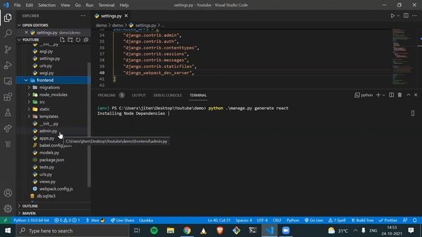The height and width of the screenshot is (237, 422).
Task: Expand the src folder
Action: coord(28,102)
